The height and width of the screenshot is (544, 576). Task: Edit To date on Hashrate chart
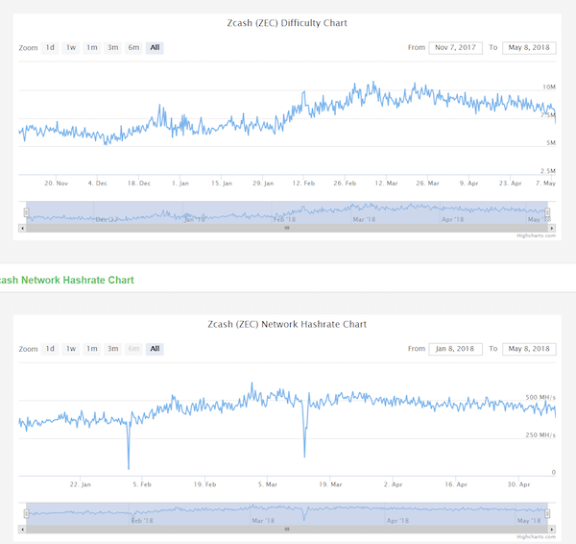click(x=529, y=349)
